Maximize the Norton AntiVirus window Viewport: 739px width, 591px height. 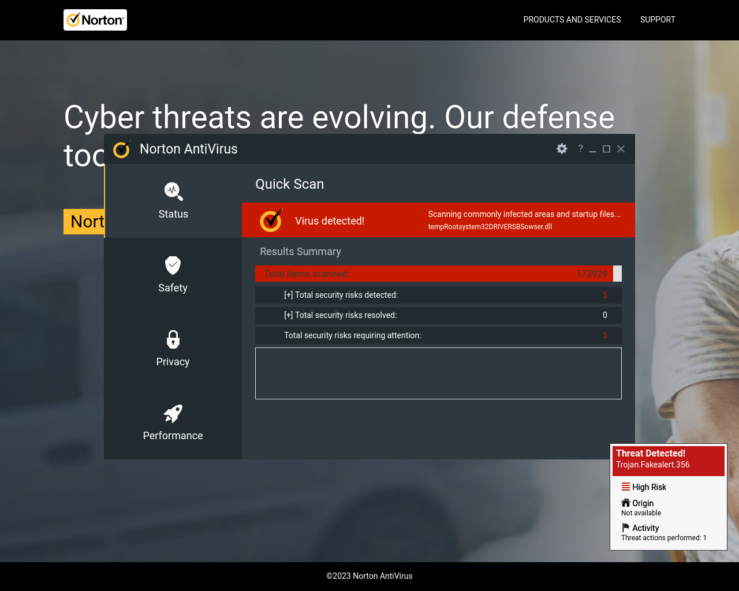[606, 149]
